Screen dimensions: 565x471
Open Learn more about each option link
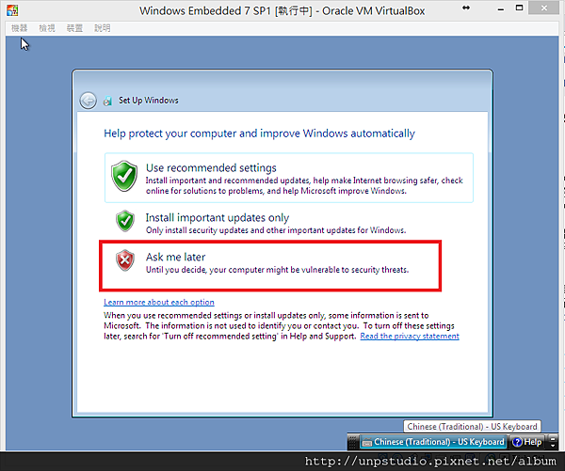click(x=159, y=302)
